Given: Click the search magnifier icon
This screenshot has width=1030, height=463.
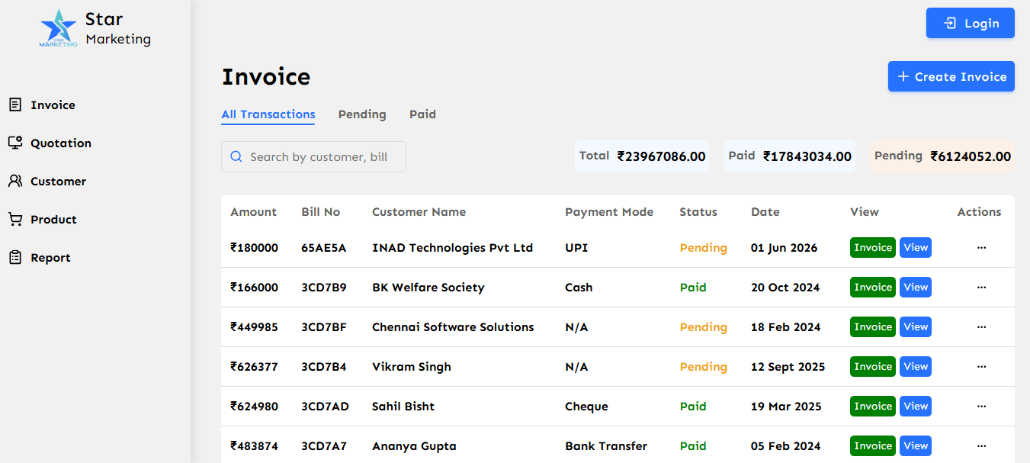Looking at the screenshot, I should (236, 156).
